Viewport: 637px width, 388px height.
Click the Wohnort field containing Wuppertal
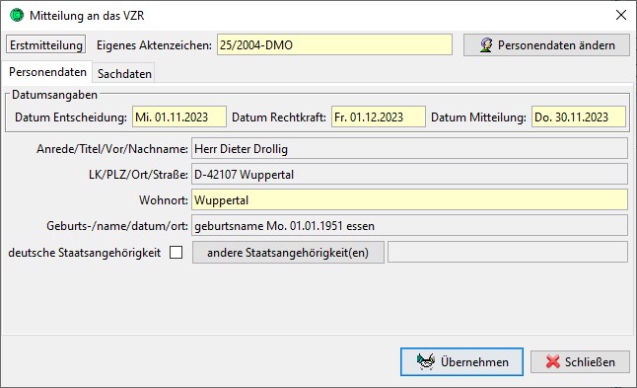(409, 200)
